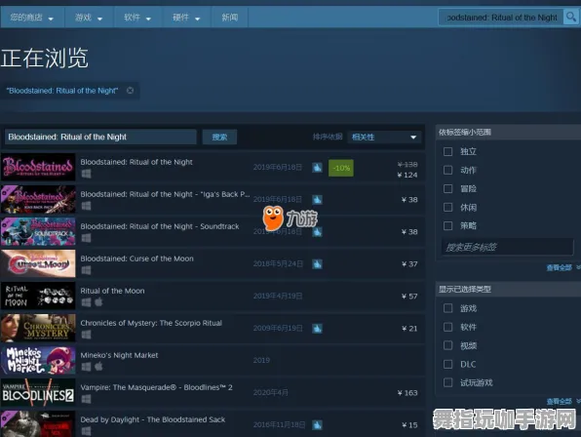Viewport: 581px width, 437px height.
Task: Open the Bloodstained game thumbnail
Action: [x=38, y=167]
